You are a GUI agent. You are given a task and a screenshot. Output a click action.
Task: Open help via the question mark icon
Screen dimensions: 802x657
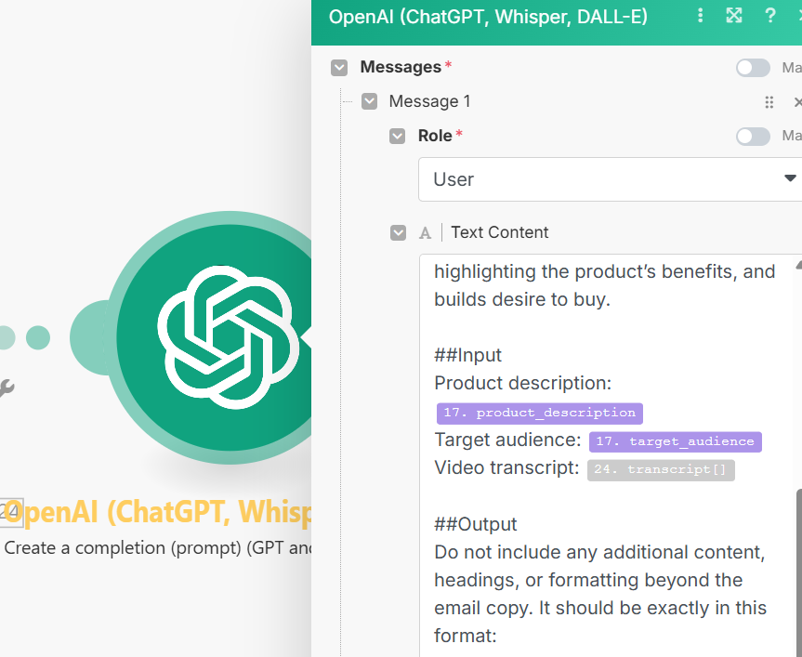point(769,16)
